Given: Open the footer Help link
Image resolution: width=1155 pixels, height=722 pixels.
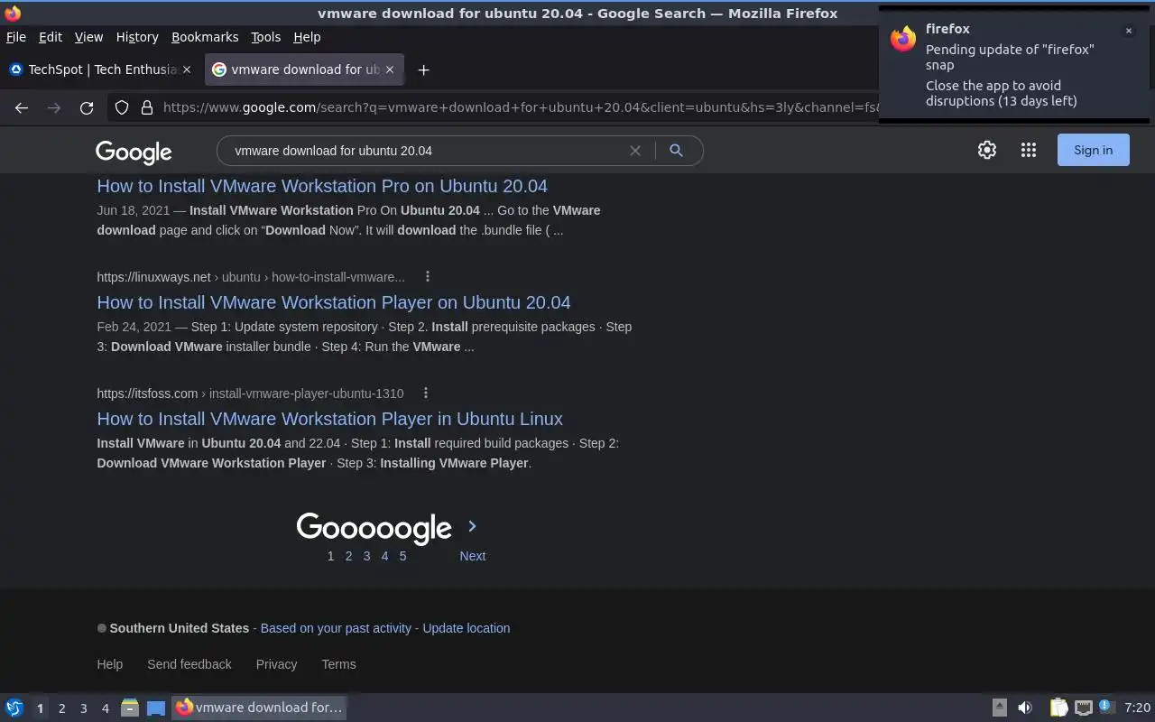Looking at the screenshot, I should coord(109,664).
